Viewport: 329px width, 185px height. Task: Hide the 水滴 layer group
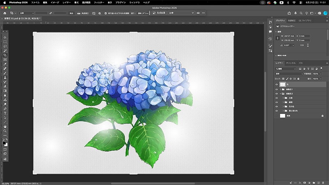(x=276, y=98)
